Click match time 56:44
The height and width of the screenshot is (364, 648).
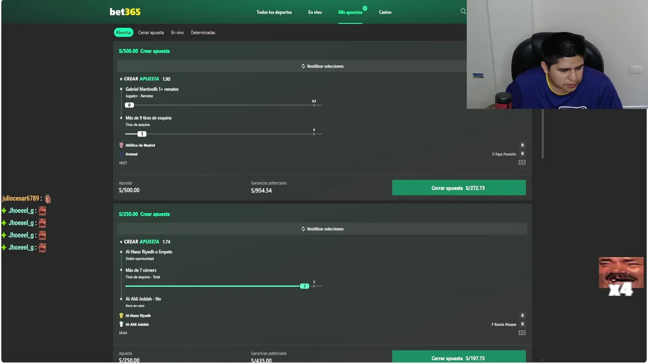pos(123,333)
